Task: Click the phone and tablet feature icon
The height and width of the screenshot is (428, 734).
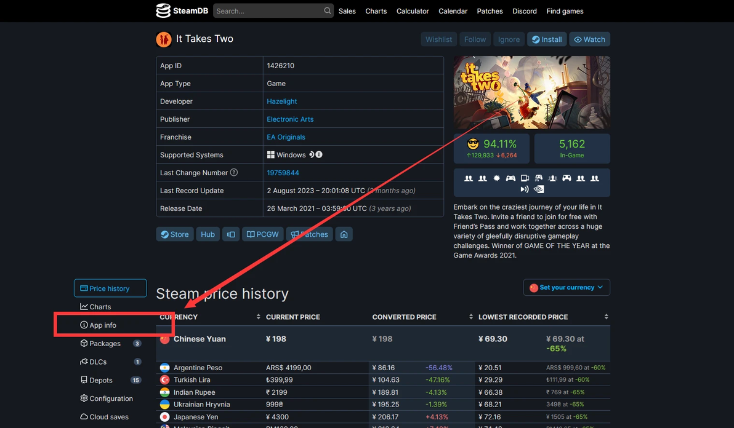Action: [x=525, y=178]
